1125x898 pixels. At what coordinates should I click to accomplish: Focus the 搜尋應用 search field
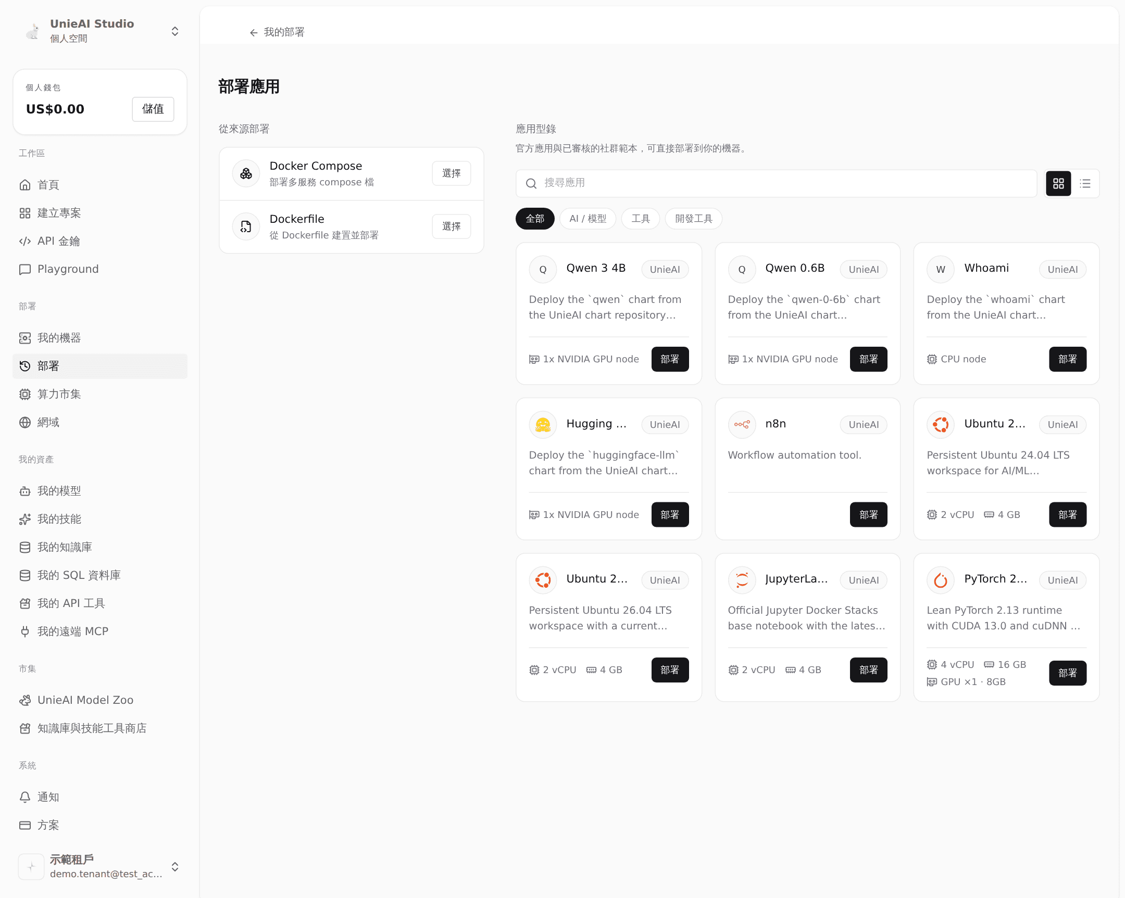pos(776,183)
